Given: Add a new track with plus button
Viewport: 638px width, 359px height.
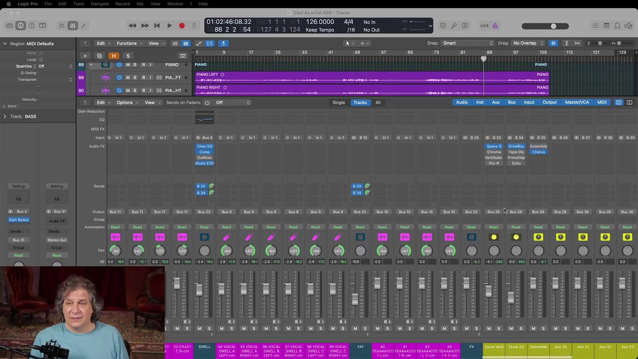Looking at the screenshot, I should pos(85,56).
